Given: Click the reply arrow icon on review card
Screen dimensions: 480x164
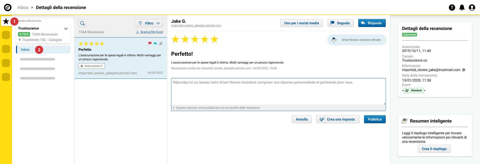Looking at the screenshot, I should tap(155, 43).
